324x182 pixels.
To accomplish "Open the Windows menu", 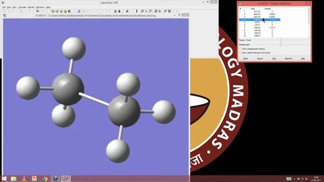I will (40, 7).
